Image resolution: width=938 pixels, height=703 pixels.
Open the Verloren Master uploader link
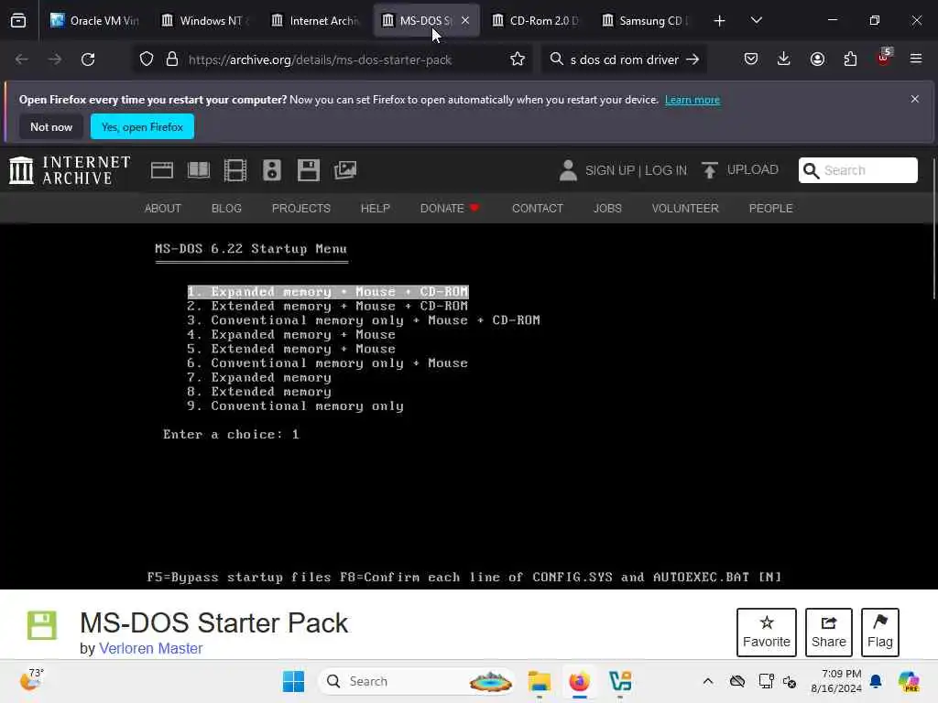151,648
